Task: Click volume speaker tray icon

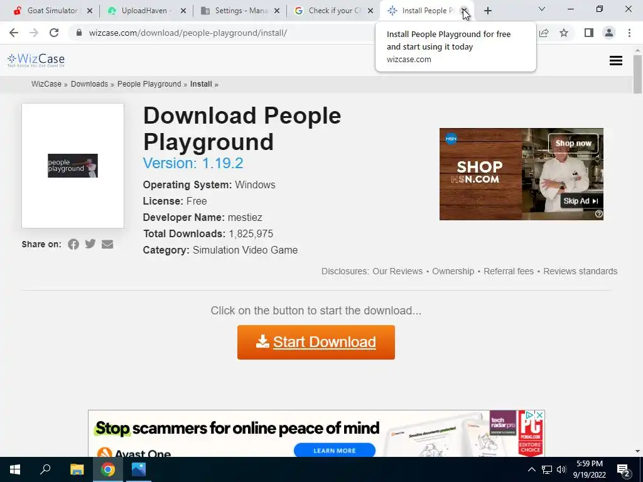Action: (x=561, y=469)
